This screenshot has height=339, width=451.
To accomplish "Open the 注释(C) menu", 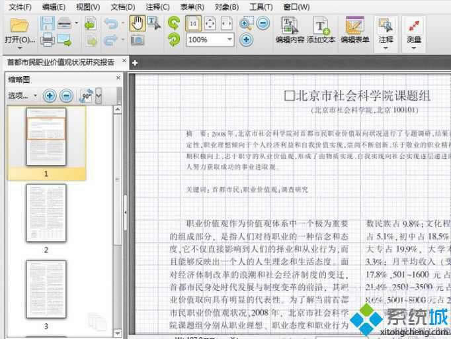I will (157, 7).
